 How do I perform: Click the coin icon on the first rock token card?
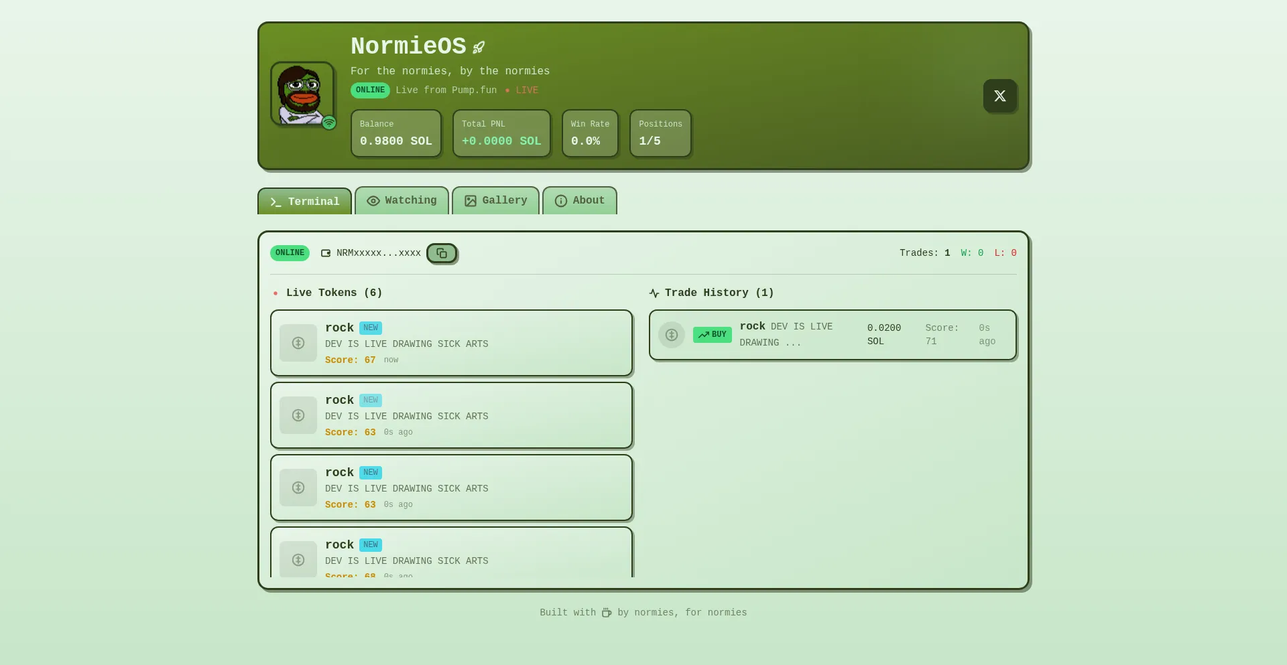(298, 343)
